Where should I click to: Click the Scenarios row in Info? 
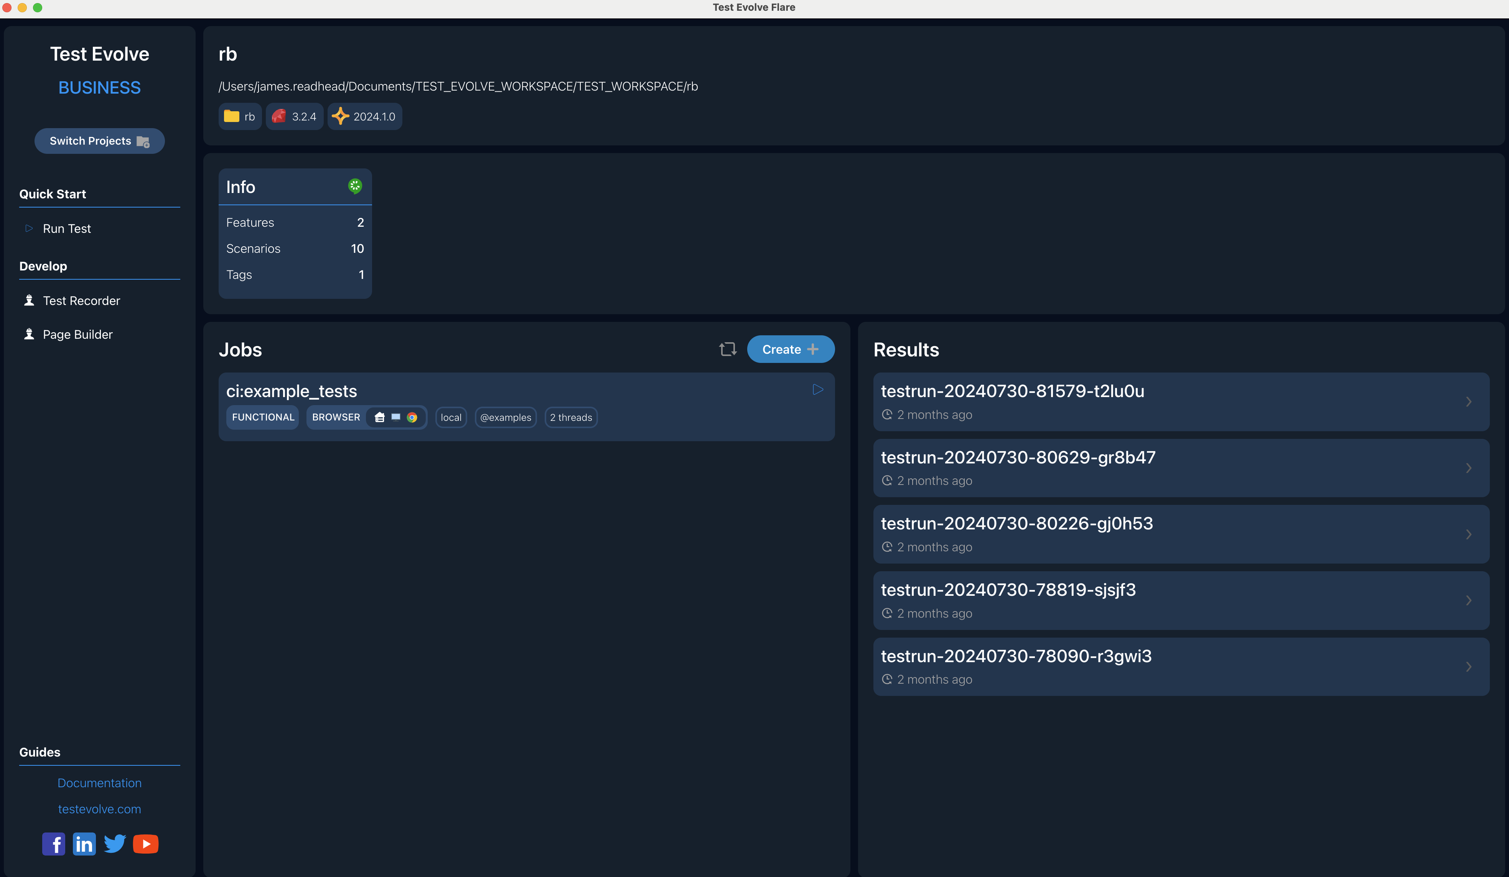(295, 249)
